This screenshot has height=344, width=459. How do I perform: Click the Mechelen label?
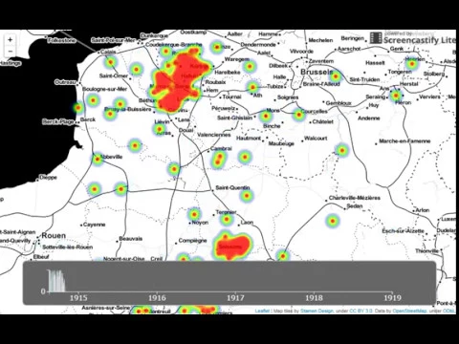pos(320,40)
